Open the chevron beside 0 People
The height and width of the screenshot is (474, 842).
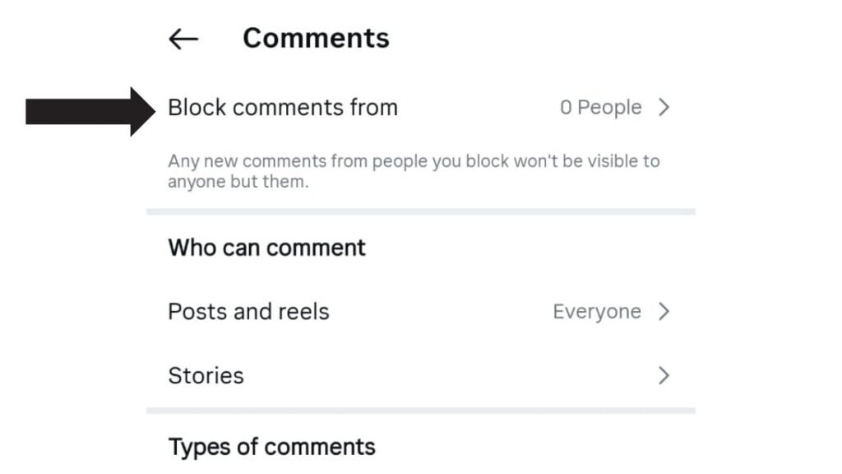click(664, 108)
